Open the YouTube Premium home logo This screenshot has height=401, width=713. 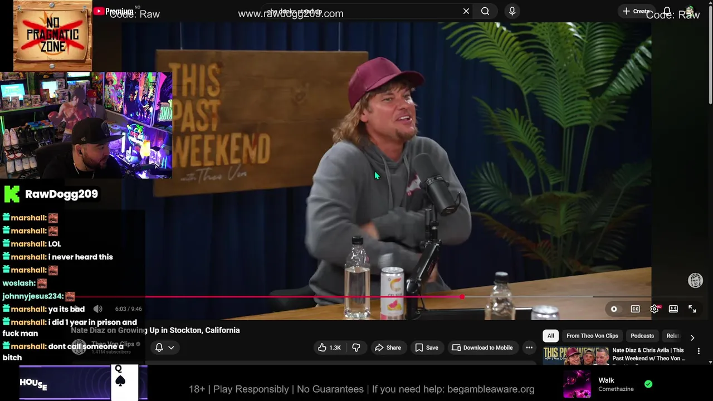pyautogui.click(x=113, y=11)
